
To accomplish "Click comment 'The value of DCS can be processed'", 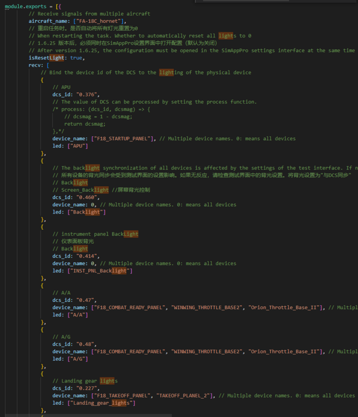I will pyautogui.click(x=154, y=102).
